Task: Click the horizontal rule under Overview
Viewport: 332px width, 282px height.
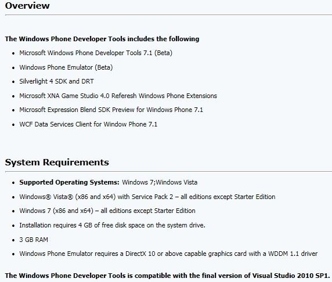Action: (168, 15)
